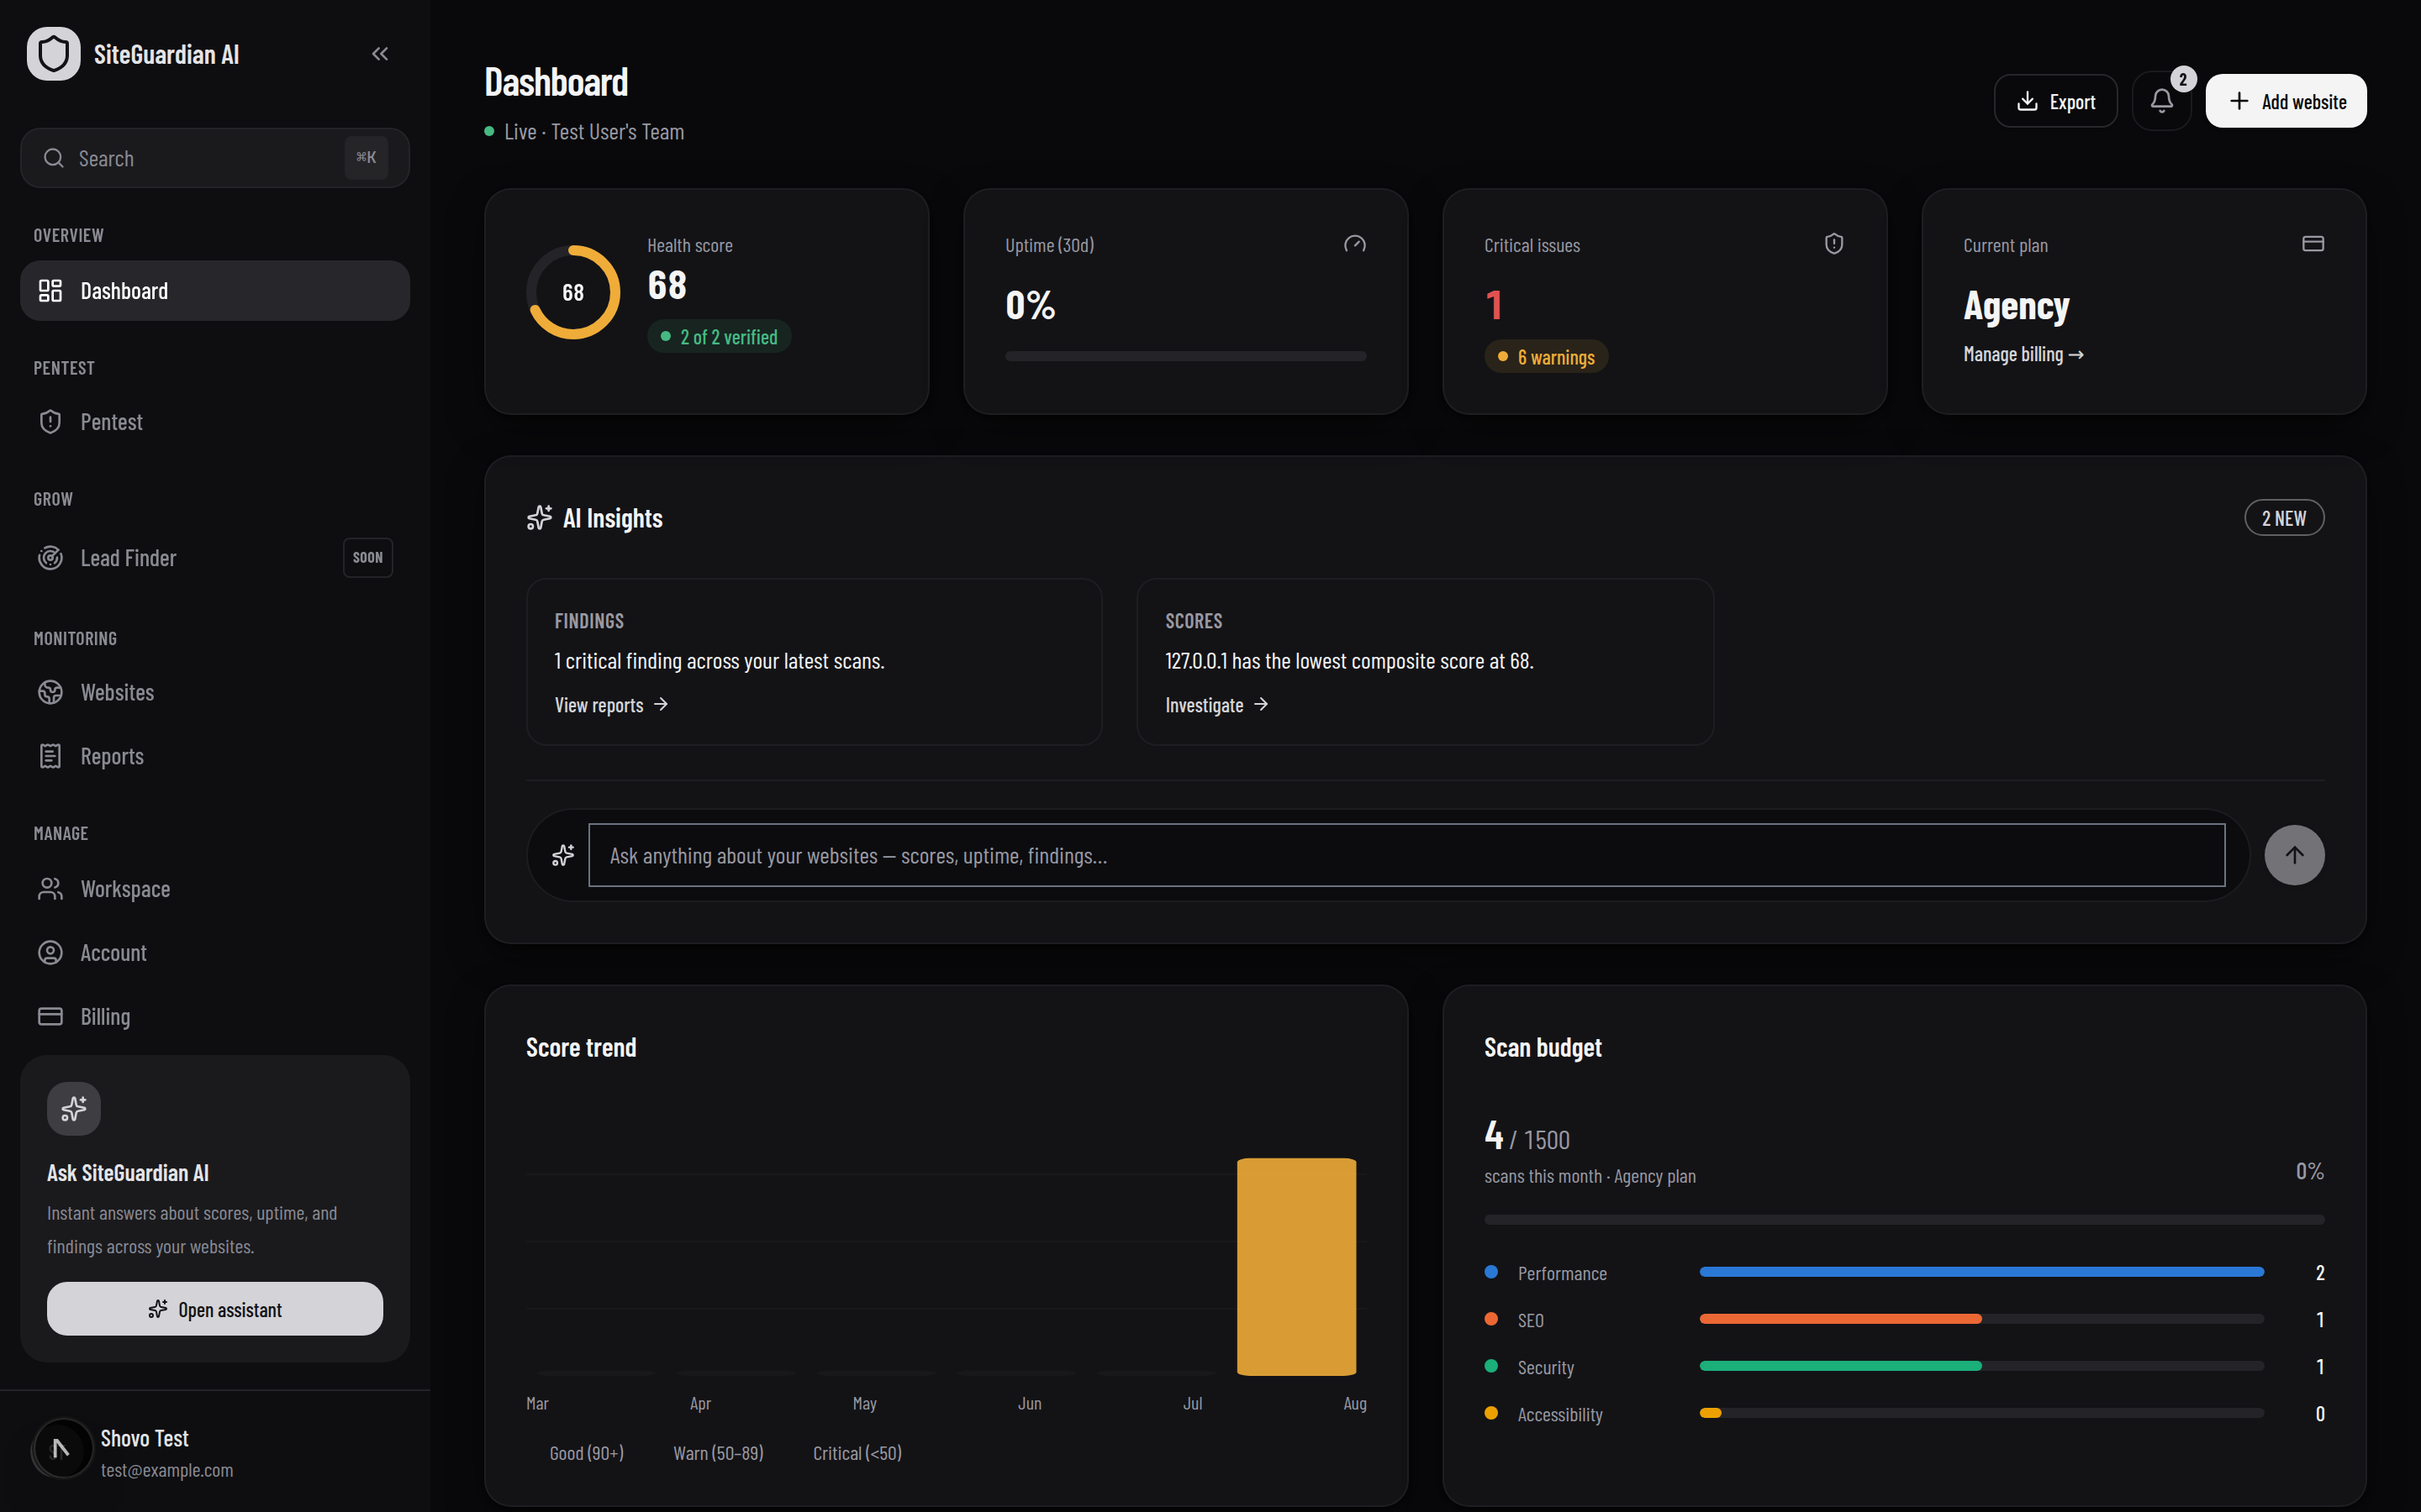Click the Add website button
2421x1512 pixels.
[x=2285, y=101]
